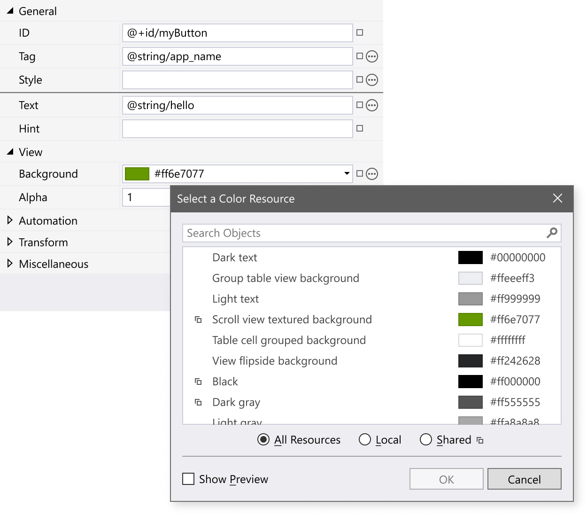Expand the Transform section

point(9,242)
